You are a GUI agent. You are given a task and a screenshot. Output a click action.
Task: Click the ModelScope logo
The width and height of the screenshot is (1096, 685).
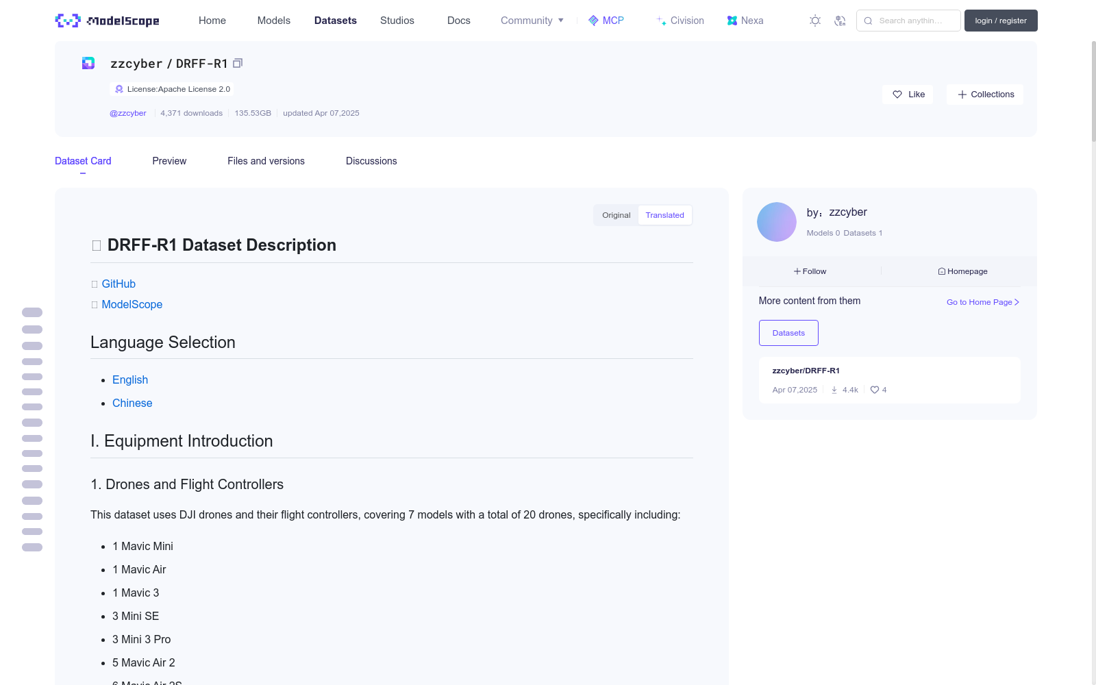click(x=108, y=21)
